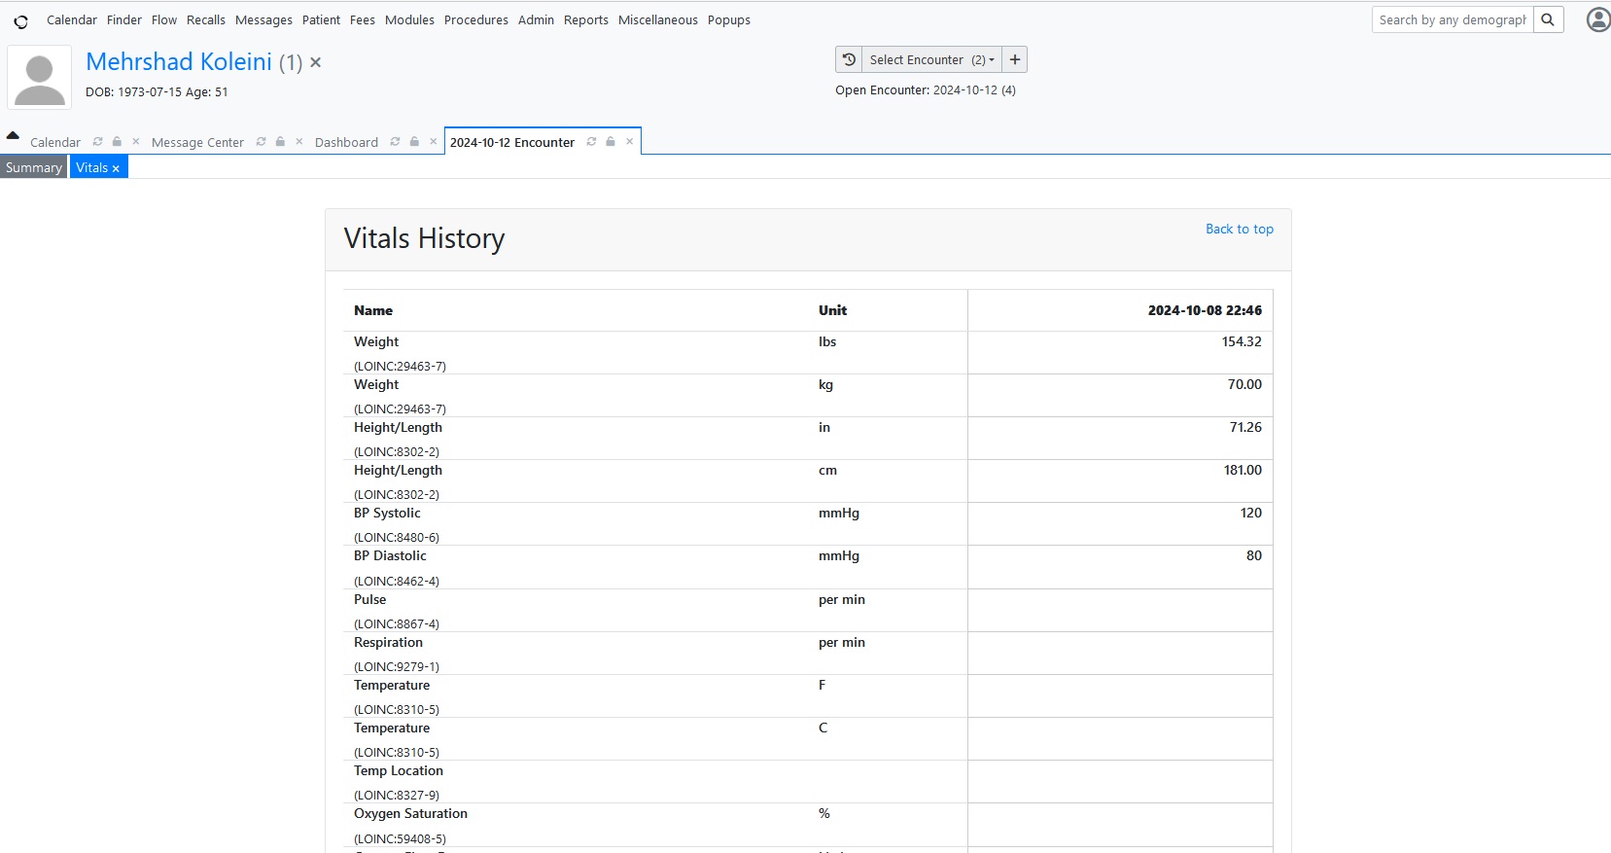
Task: Close the 2024-10-12 Encounter tab
Action: pos(630,142)
